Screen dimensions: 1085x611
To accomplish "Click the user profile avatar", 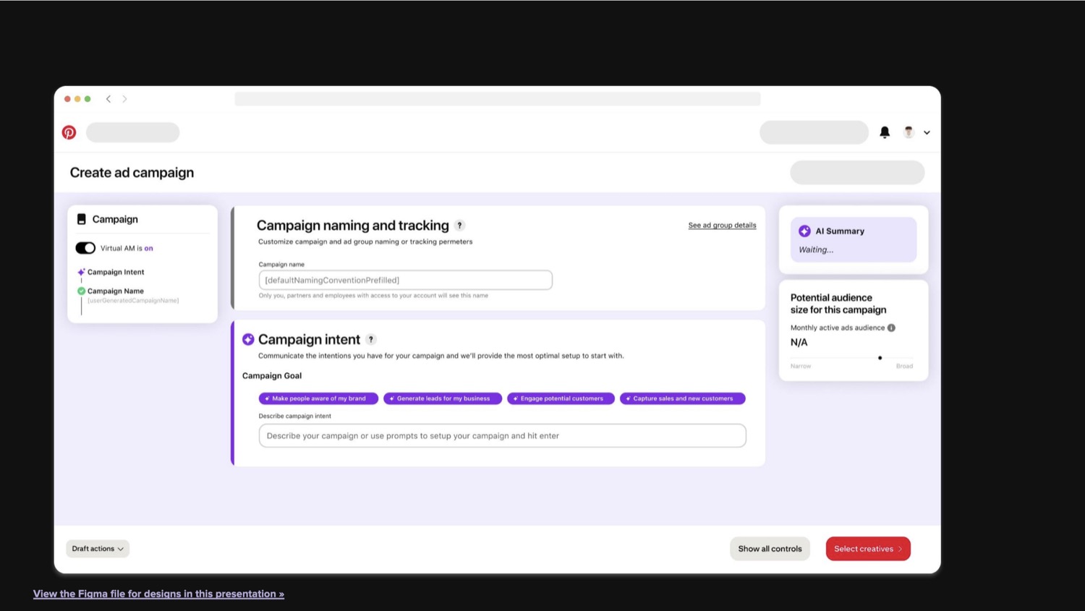I will (x=909, y=132).
